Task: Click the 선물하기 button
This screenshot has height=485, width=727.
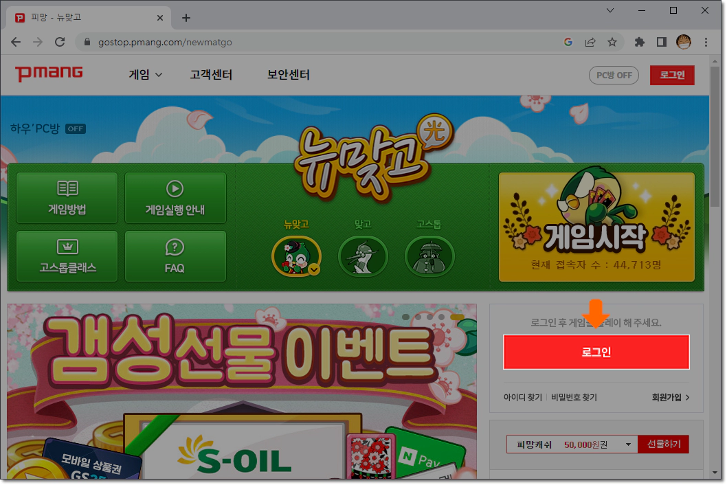Action: point(664,444)
